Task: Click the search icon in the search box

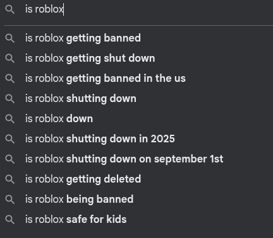Action: coord(10,9)
